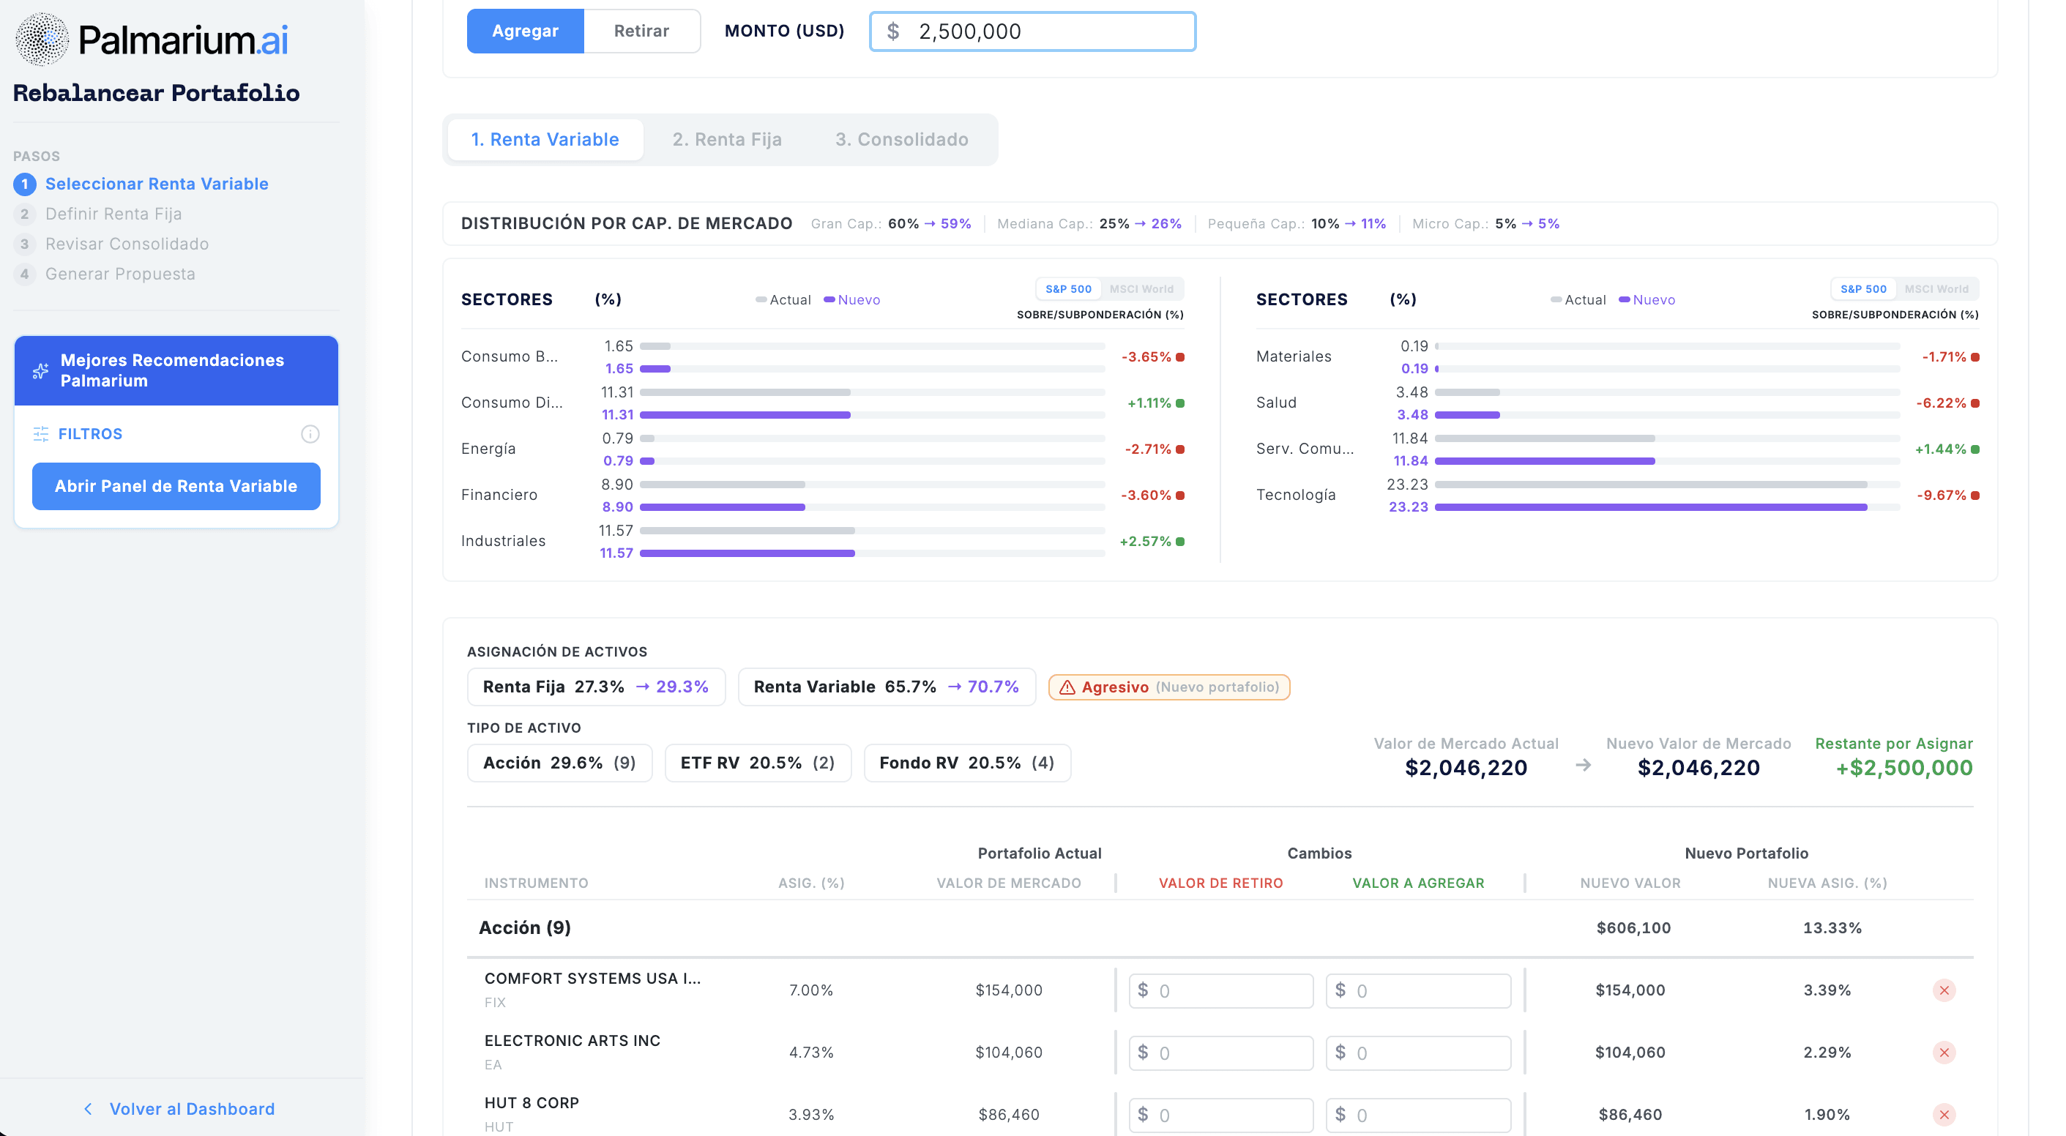
Task: Click the MONTO (USD) amount input field
Action: coord(1033,31)
